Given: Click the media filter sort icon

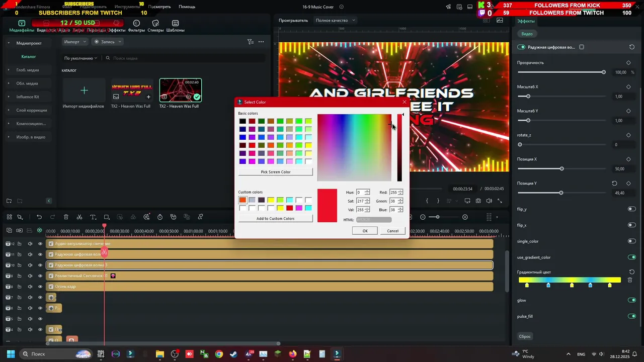Looking at the screenshot, I should 251,42.
